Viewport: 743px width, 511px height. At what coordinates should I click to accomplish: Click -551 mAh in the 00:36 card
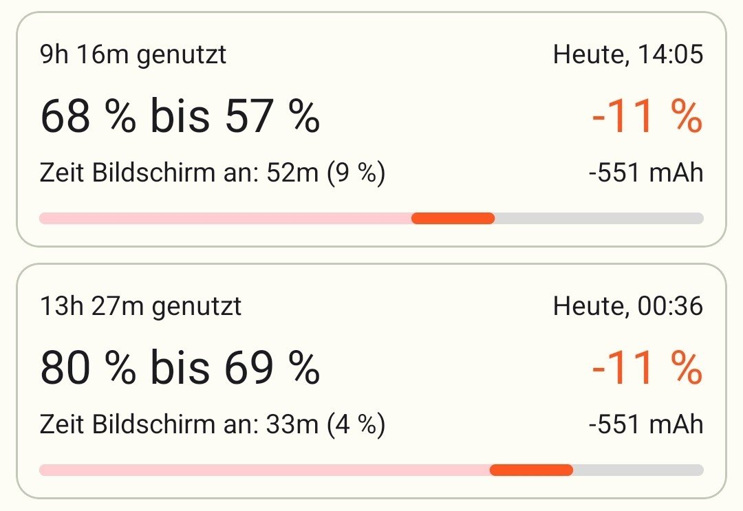pyautogui.click(x=646, y=424)
